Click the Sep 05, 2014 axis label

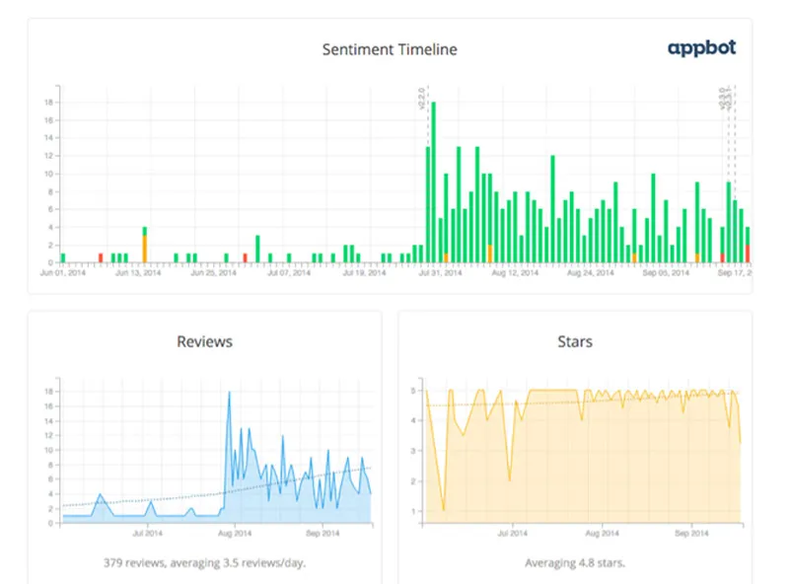(x=665, y=272)
